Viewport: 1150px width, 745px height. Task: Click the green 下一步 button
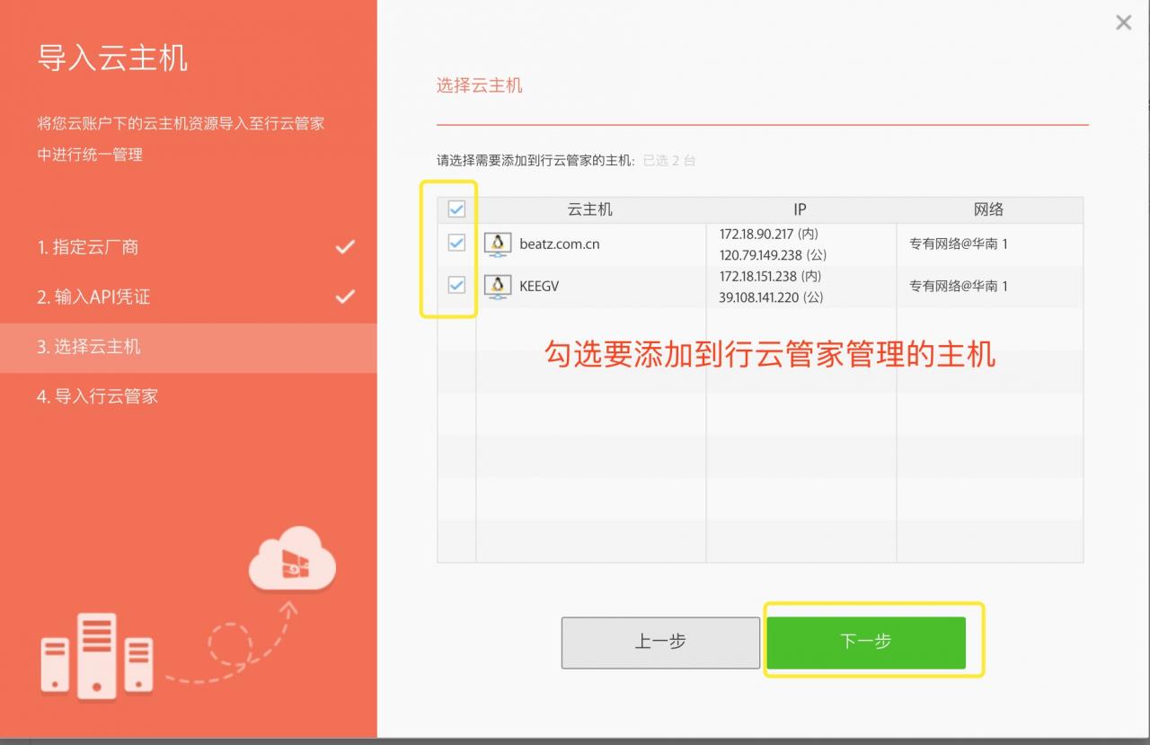click(865, 642)
